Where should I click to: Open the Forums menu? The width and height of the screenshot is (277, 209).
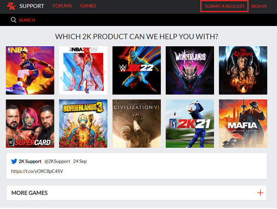pyautogui.click(x=62, y=6)
